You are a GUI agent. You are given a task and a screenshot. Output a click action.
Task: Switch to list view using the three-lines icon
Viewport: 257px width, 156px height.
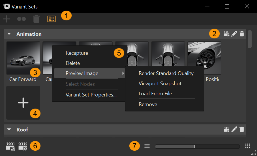coord(147,146)
